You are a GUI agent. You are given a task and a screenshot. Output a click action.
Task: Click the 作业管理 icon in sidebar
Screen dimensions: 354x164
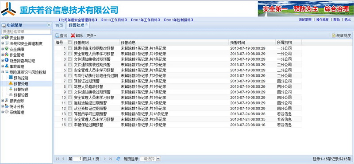tap(7, 55)
